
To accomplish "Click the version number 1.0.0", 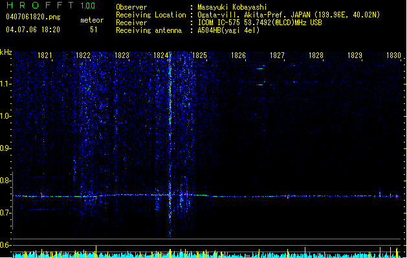I will point(88,5).
